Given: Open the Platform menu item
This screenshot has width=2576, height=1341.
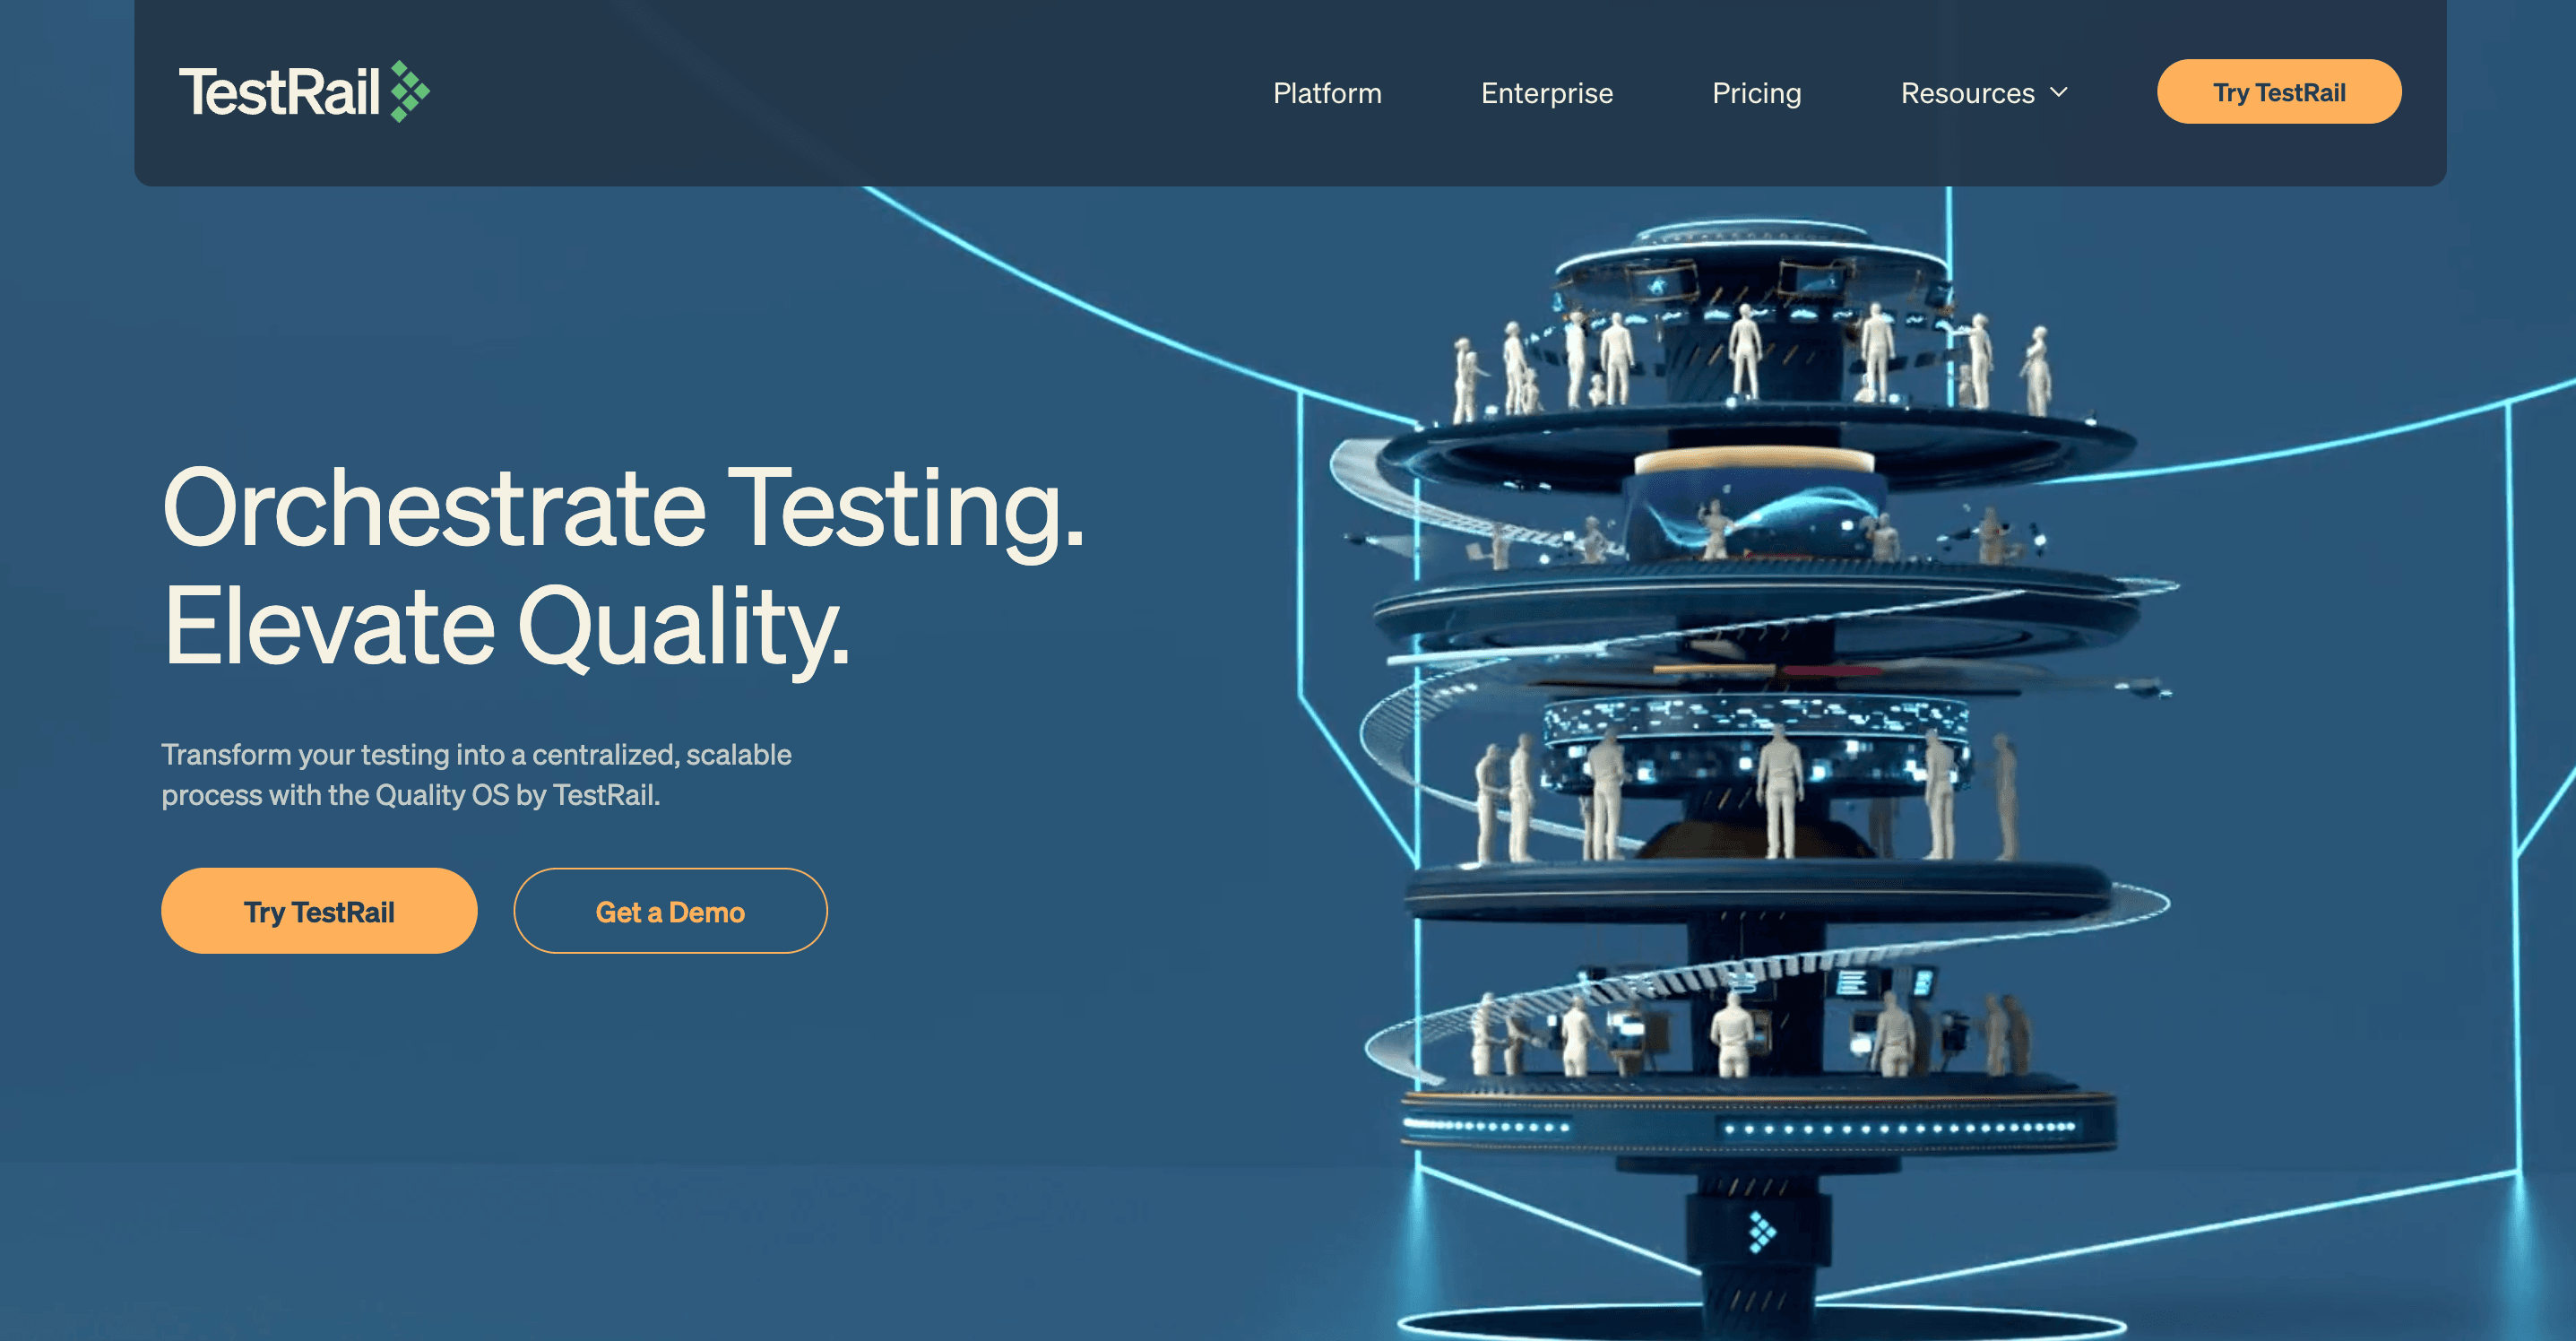Looking at the screenshot, I should pos(1327,93).
